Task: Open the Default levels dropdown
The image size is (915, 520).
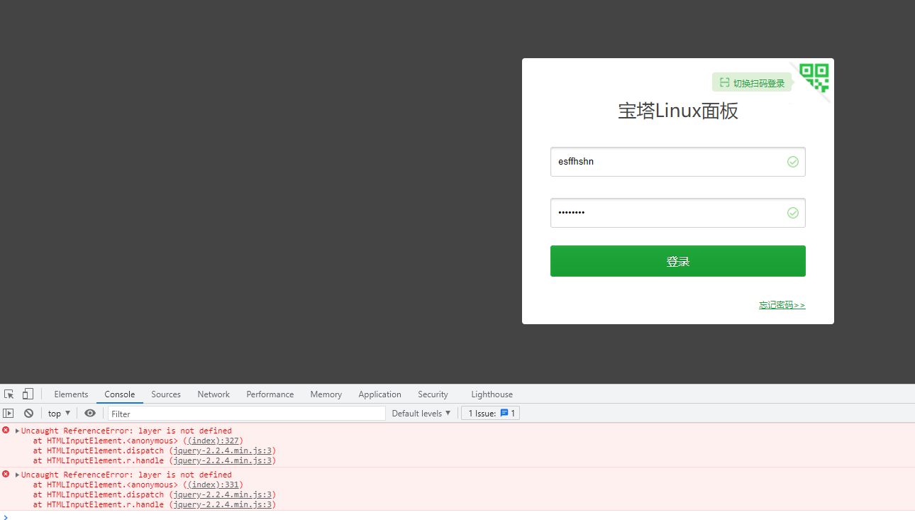Action: click(421, 413)
